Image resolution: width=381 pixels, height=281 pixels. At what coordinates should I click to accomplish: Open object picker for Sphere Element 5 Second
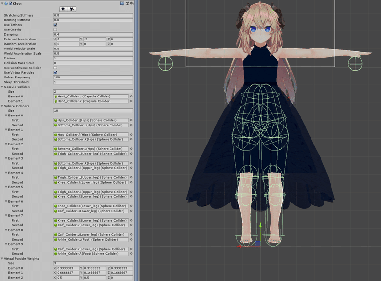tap(131, 196)
